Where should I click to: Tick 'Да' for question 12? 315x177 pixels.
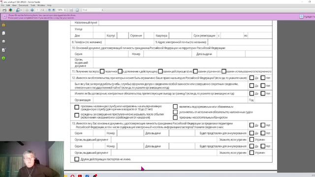pos(252,78)
